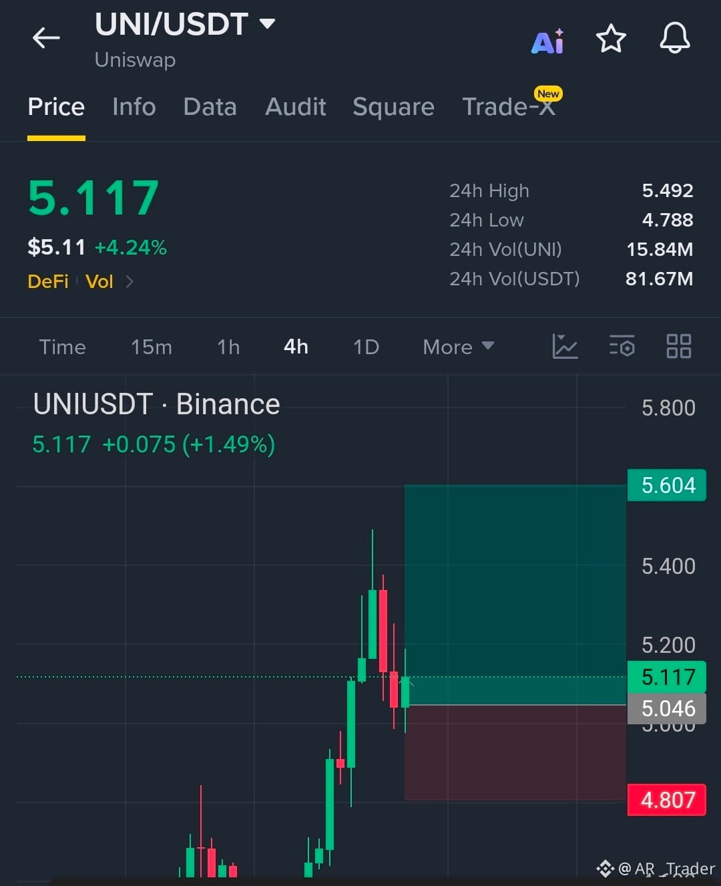Tap the +0.075 (+1.49%) chart change text
The image size is (721, 886).
[189, 444]
